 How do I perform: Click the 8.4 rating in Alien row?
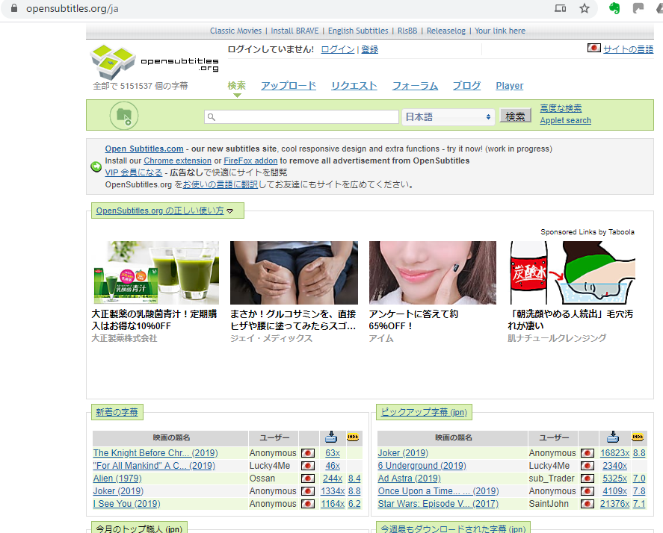coord(354,478)
